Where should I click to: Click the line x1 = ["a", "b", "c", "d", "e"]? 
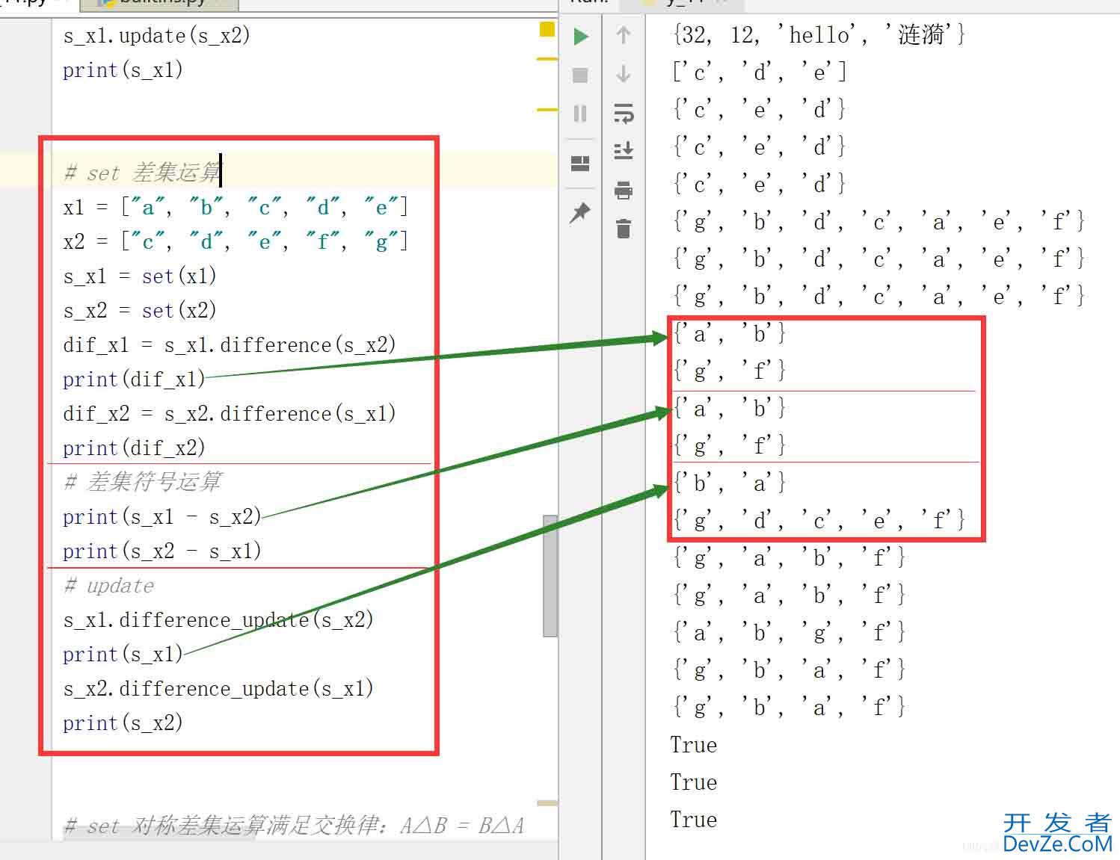tap(236, 207)
